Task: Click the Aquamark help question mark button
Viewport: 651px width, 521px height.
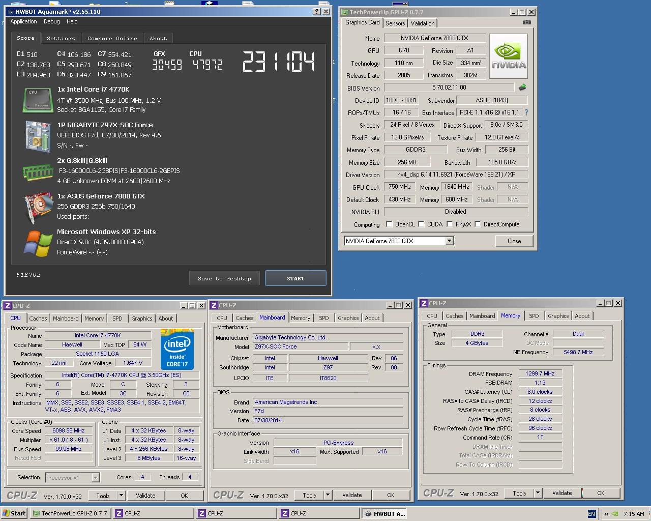Action: 317,11
